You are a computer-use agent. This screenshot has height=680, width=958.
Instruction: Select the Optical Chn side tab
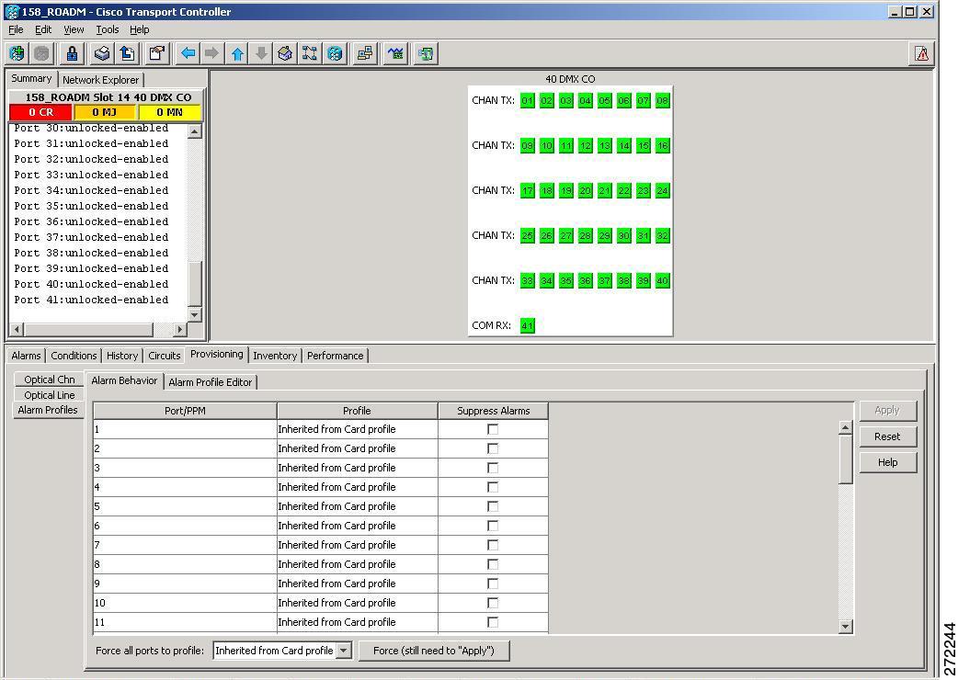(49, 380)
